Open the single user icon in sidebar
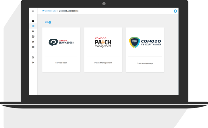208x128 pixels. click(x=33, y=31)
